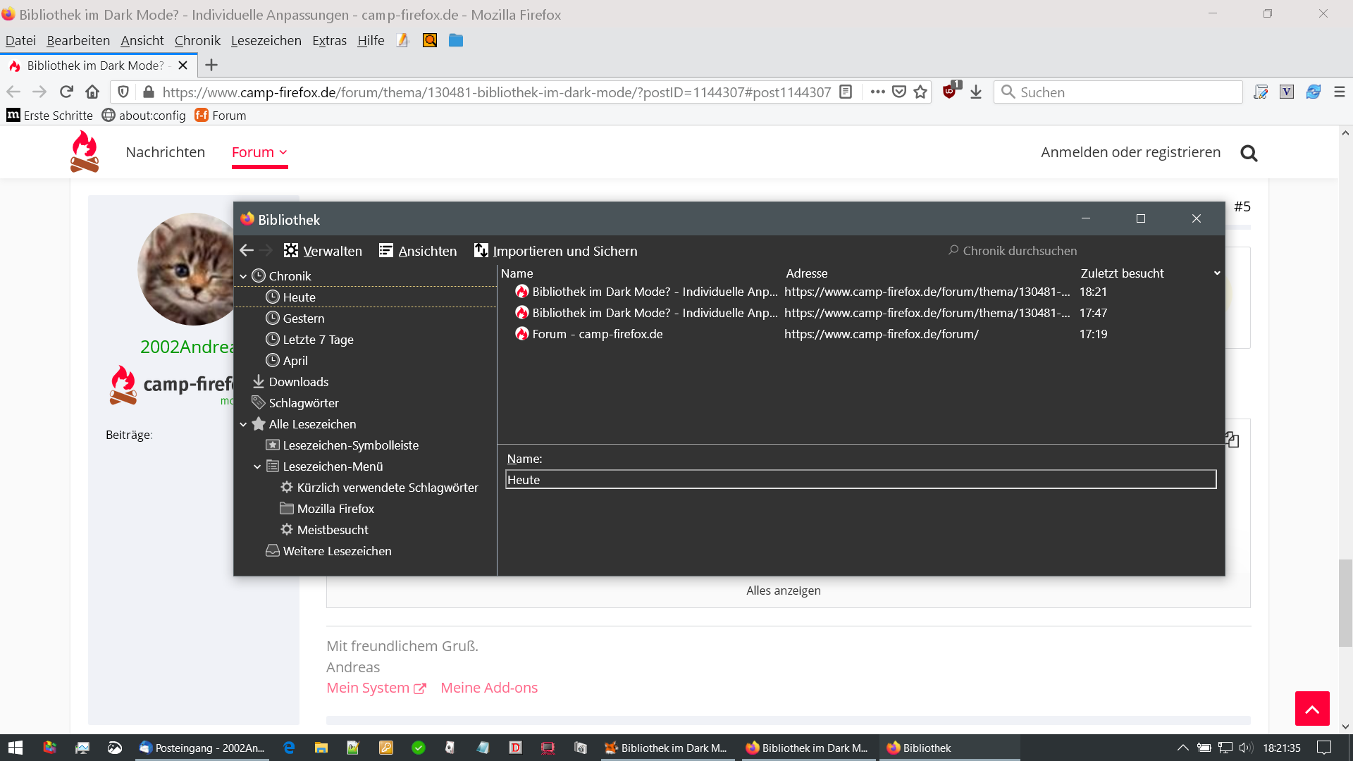Image resolution: width=1353 pixels, height=761 pixels.
Task: Click the Chronik durchsuchen search field
Action: click(x=1020, y=251)
